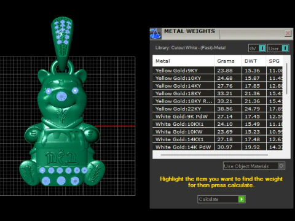Click the Library: Cutout White label

[x=191, y=48]
